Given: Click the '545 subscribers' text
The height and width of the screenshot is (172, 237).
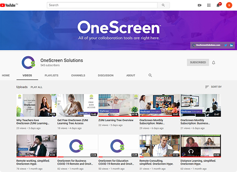Looking at the screenshot, I should click(50, 65).
